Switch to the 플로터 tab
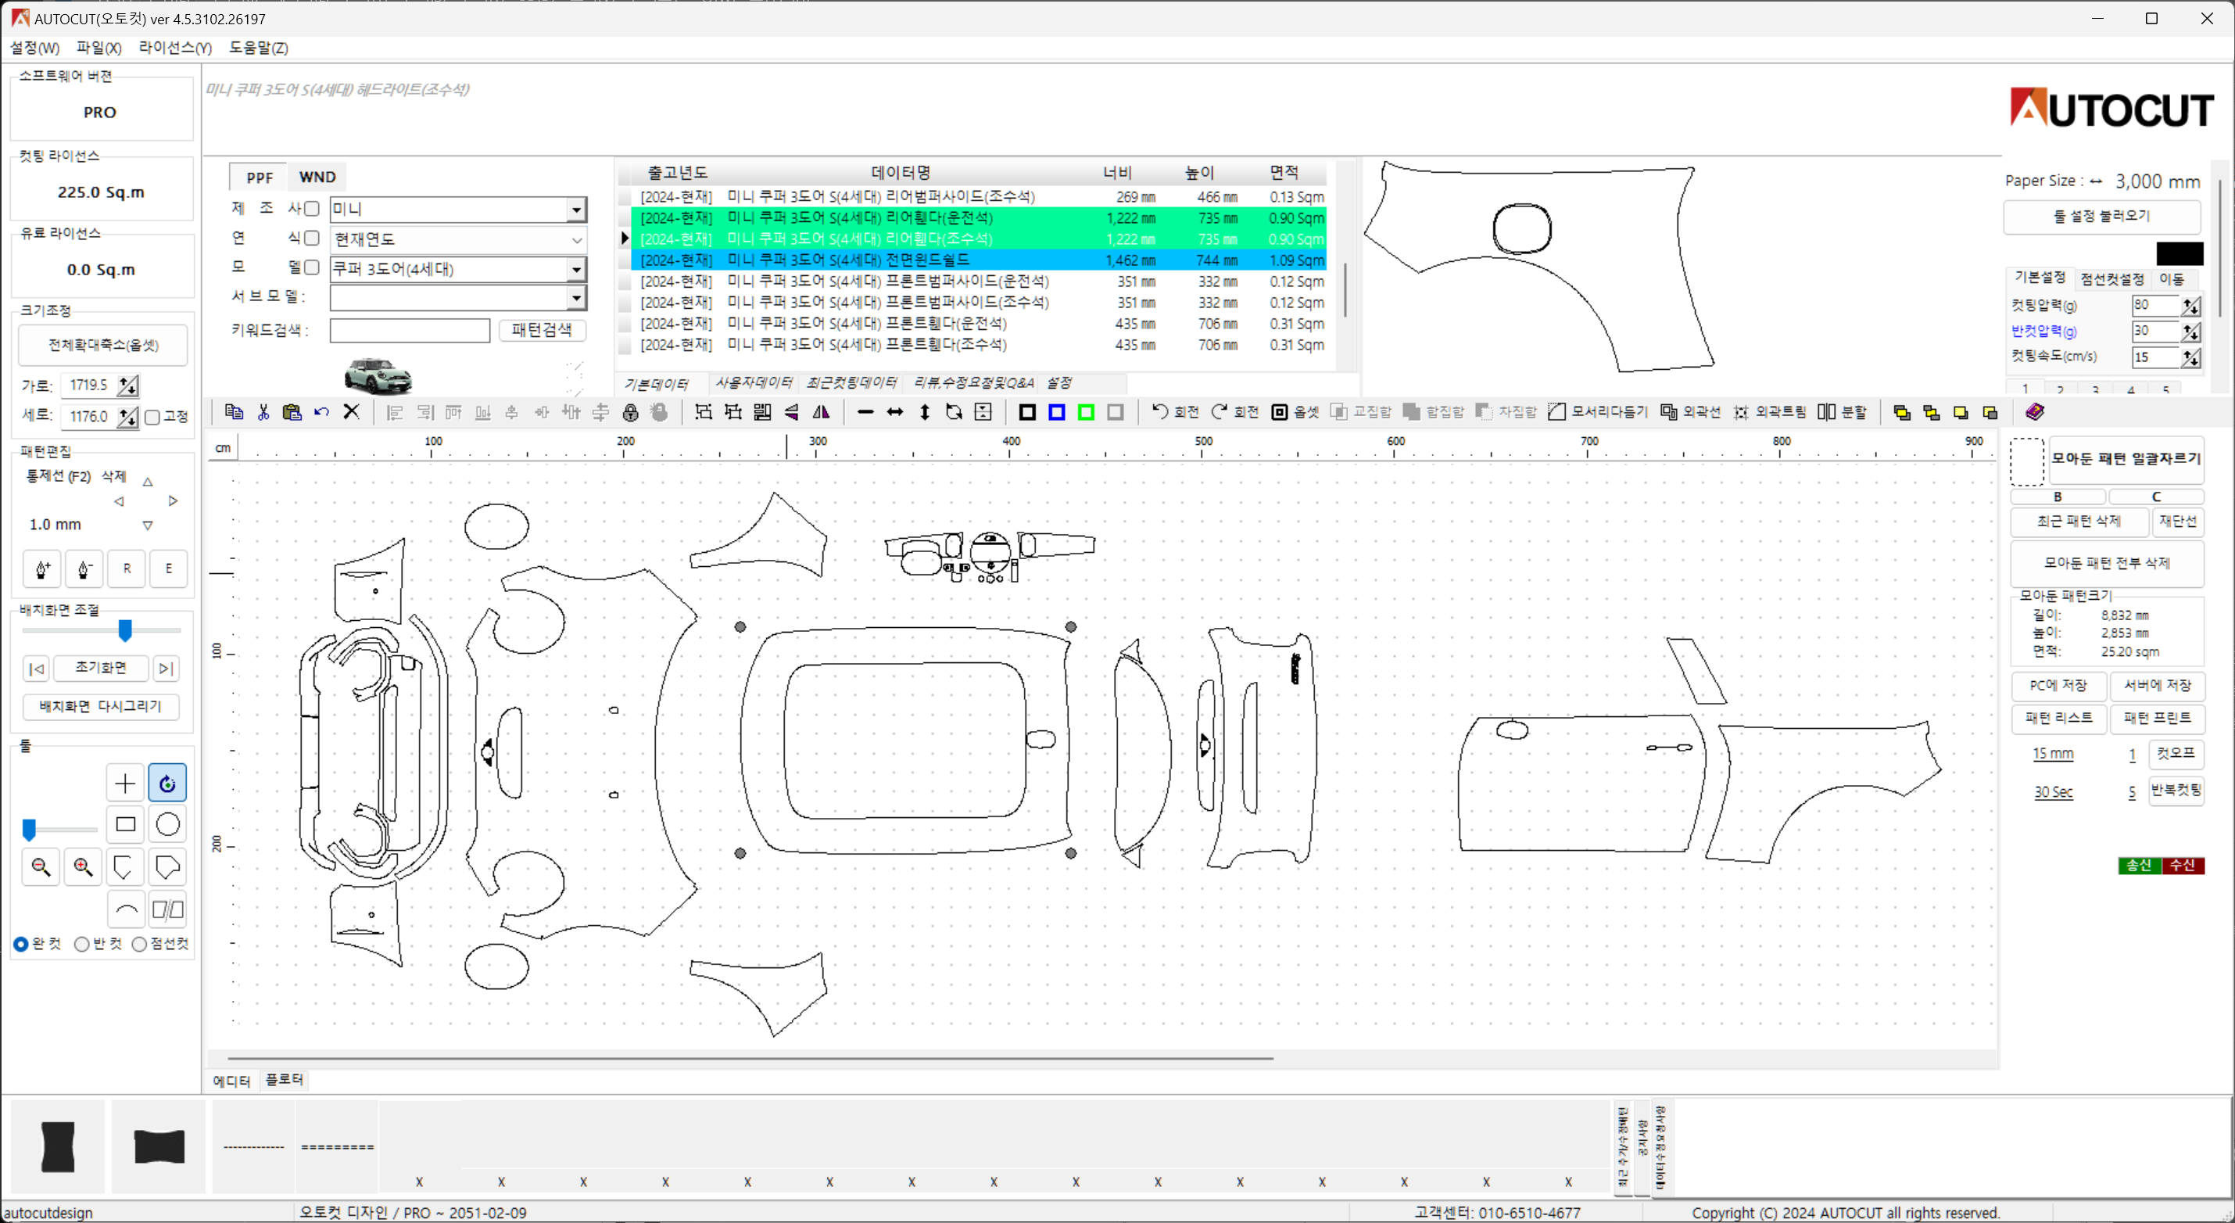The width and height of the screenshot is (2235, 1223). (285, 1079)
